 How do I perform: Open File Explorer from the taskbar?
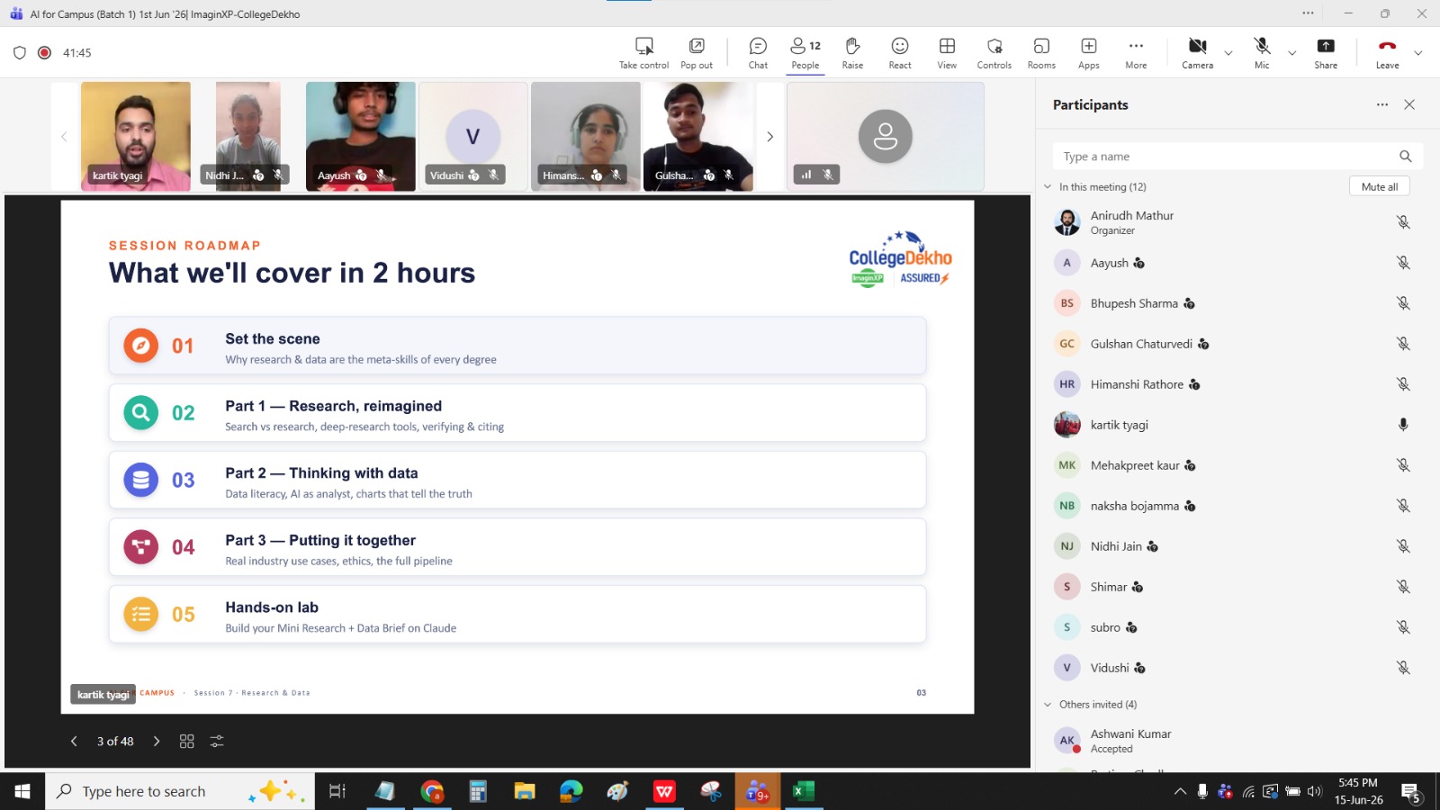[x=525, y=791]
